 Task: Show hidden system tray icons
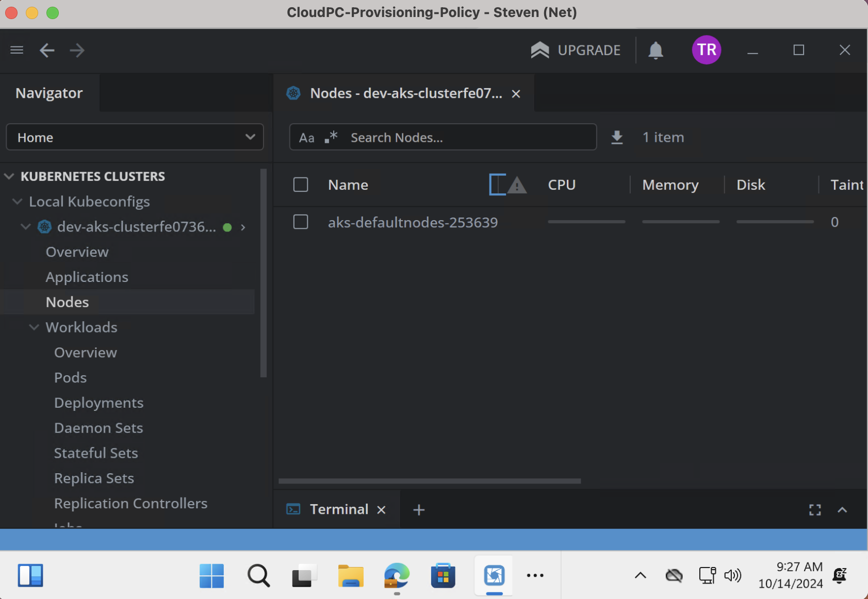tap(640, 575)
